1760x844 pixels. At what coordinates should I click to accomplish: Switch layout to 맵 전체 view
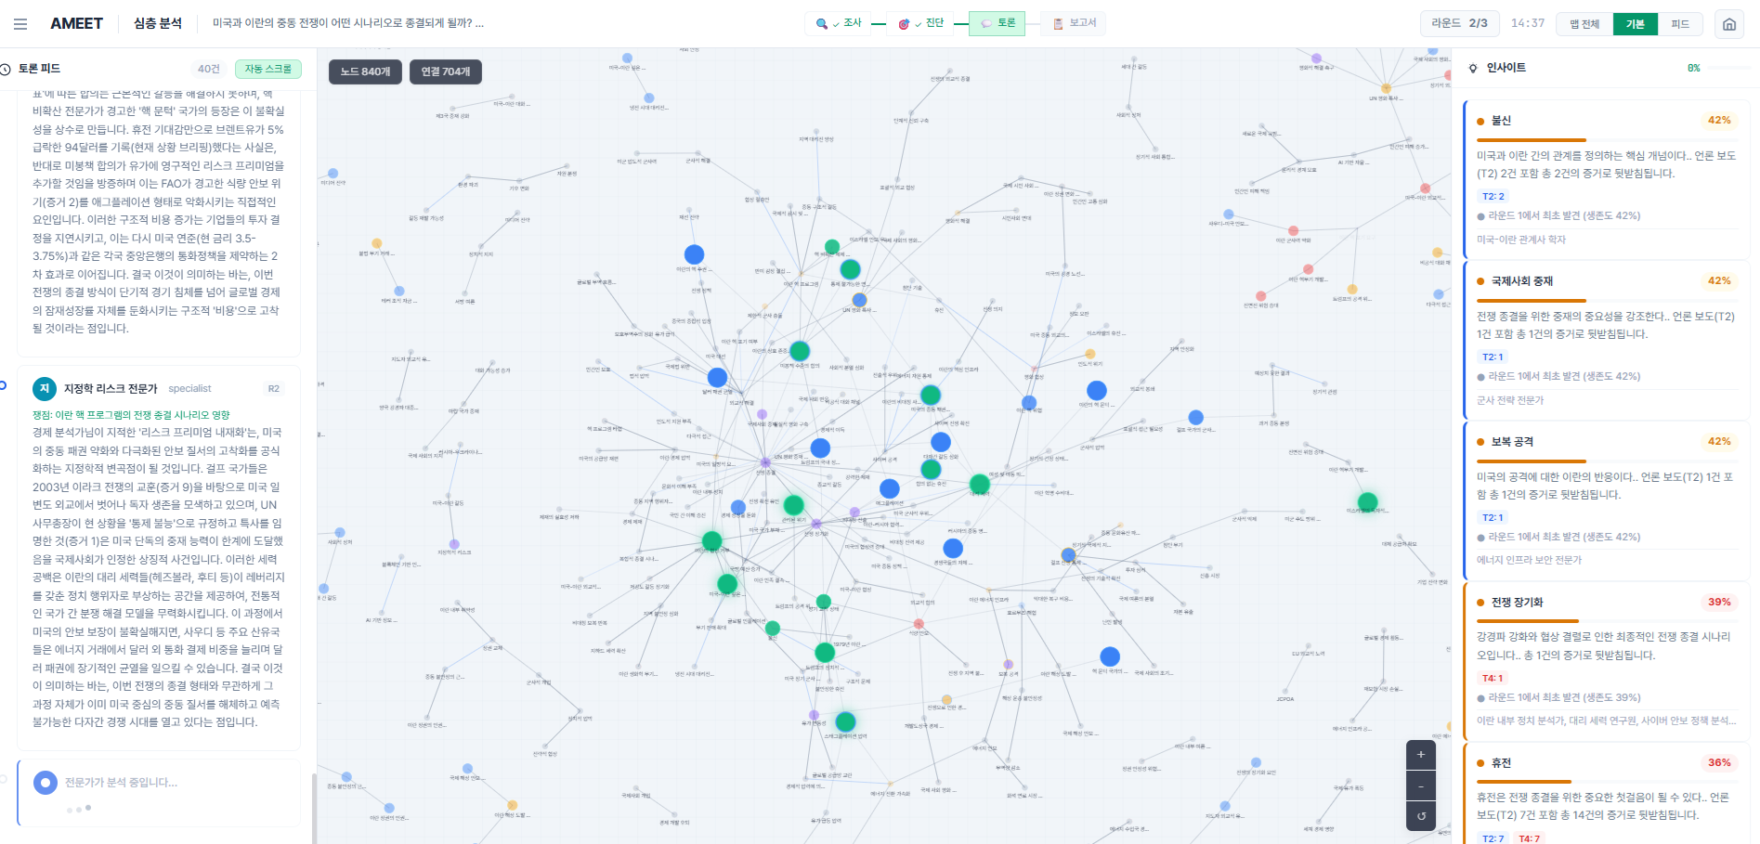(1584, 24)
